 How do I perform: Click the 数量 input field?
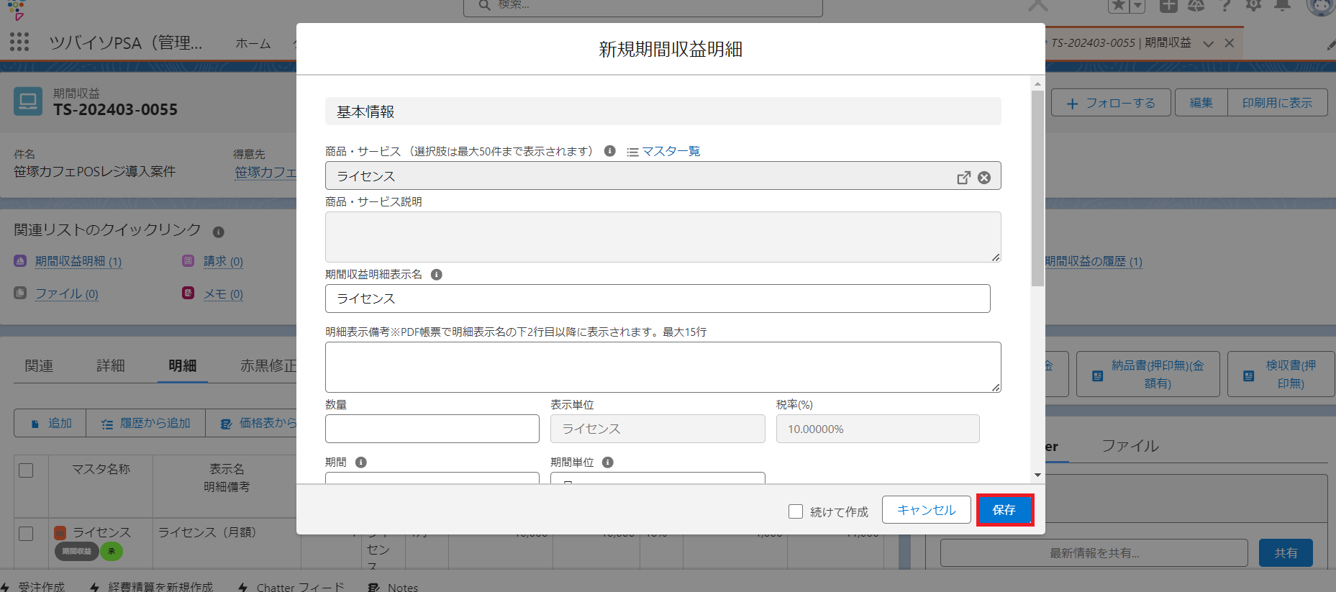coord(432,429)
